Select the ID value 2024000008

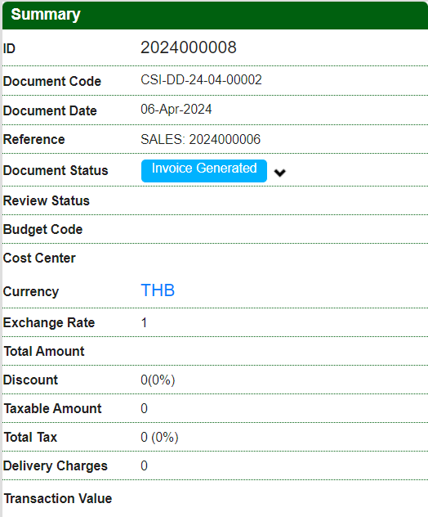click(189, 47)
